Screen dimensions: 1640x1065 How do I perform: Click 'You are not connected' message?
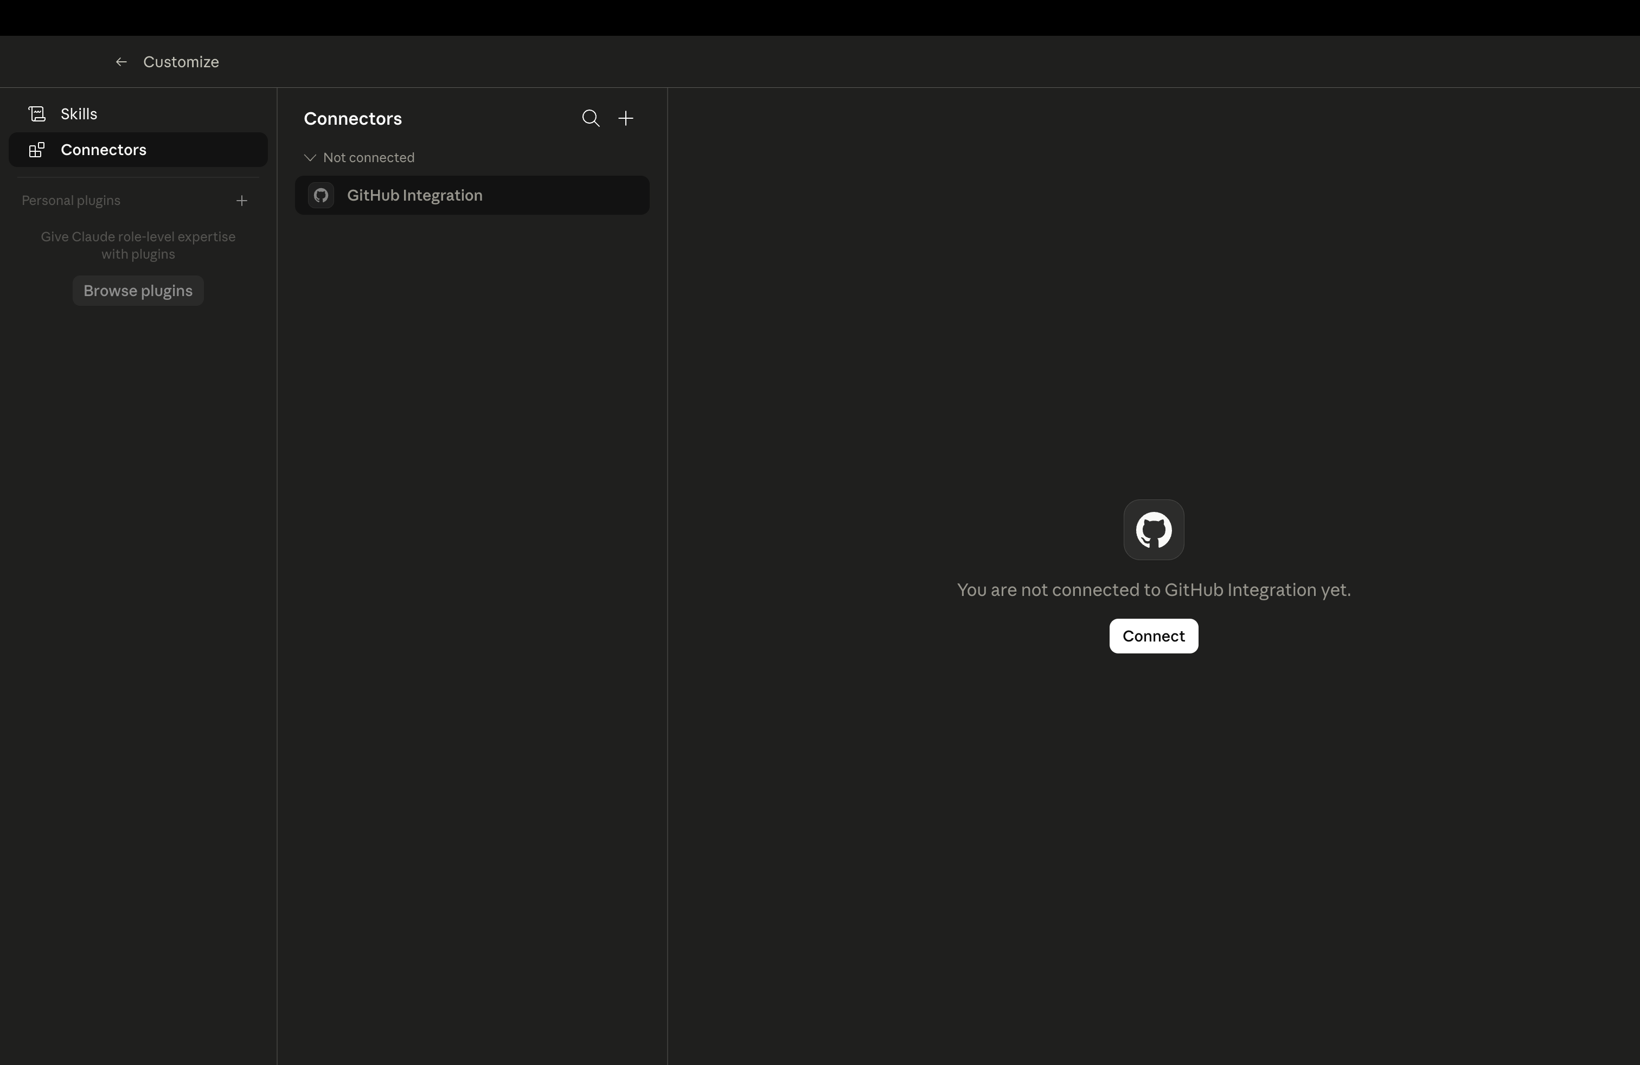click(x=1154, y=589)
